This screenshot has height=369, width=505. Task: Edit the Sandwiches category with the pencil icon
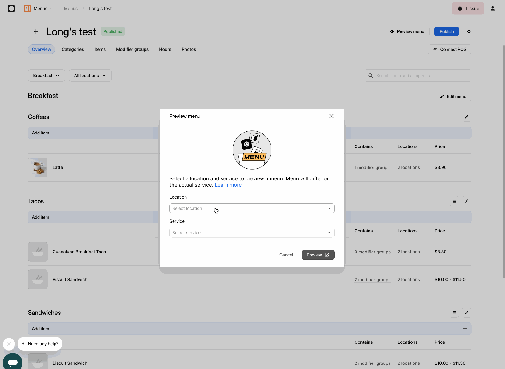[x=466, y=312]
